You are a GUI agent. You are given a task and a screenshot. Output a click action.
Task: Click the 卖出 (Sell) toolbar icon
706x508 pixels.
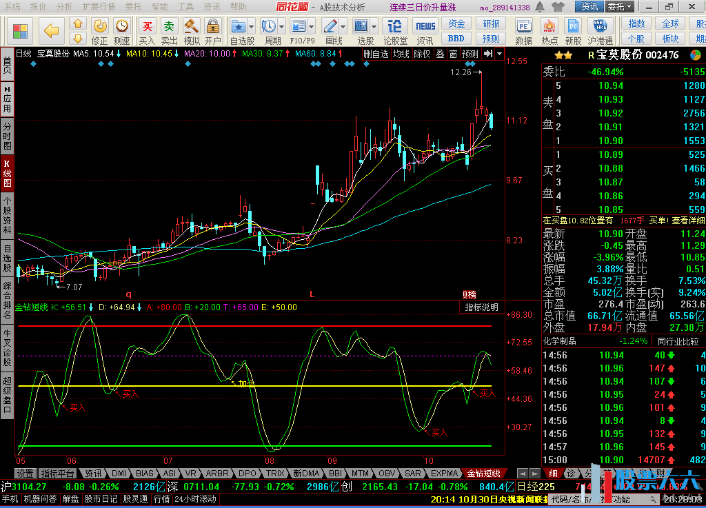tap(169, 30)
